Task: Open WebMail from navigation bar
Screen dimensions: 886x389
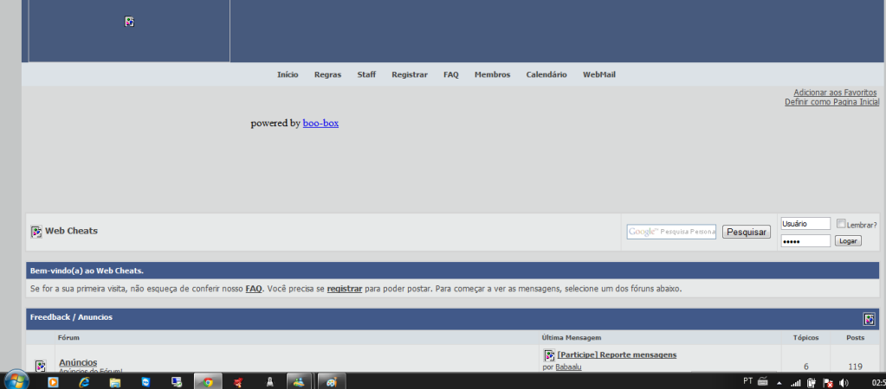Action: [599, 74]
